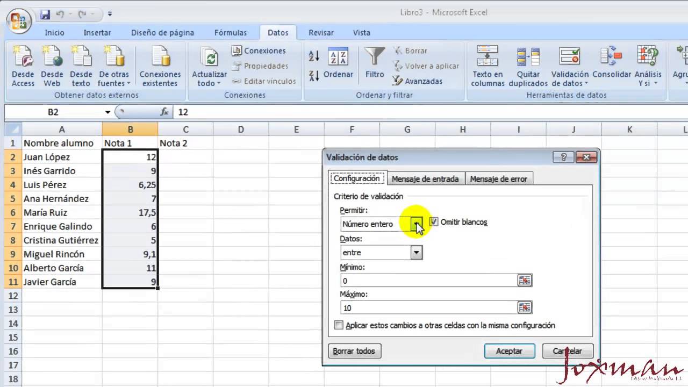
Task: Click the Aceptar button
Action: point(509,351)
